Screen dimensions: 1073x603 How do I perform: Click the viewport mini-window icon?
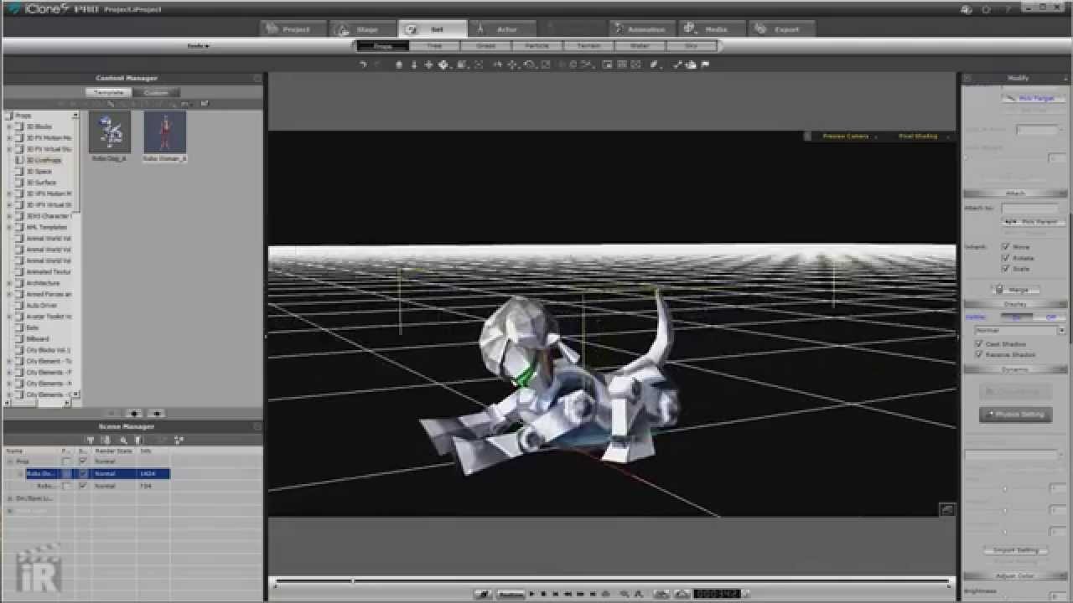click(x=946, y=509)
